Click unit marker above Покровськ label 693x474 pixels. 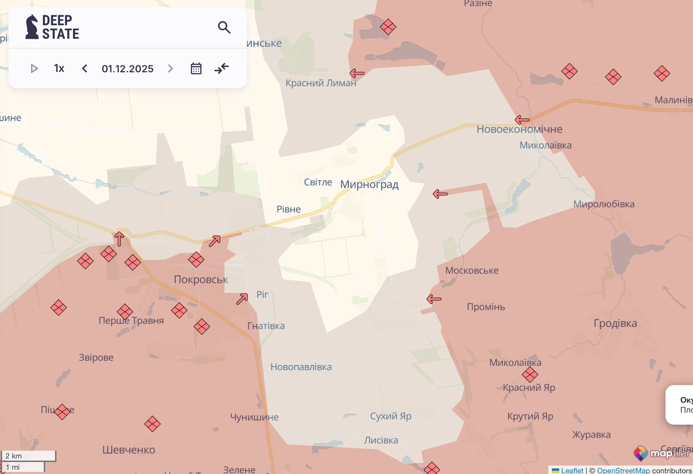[196, 260]
